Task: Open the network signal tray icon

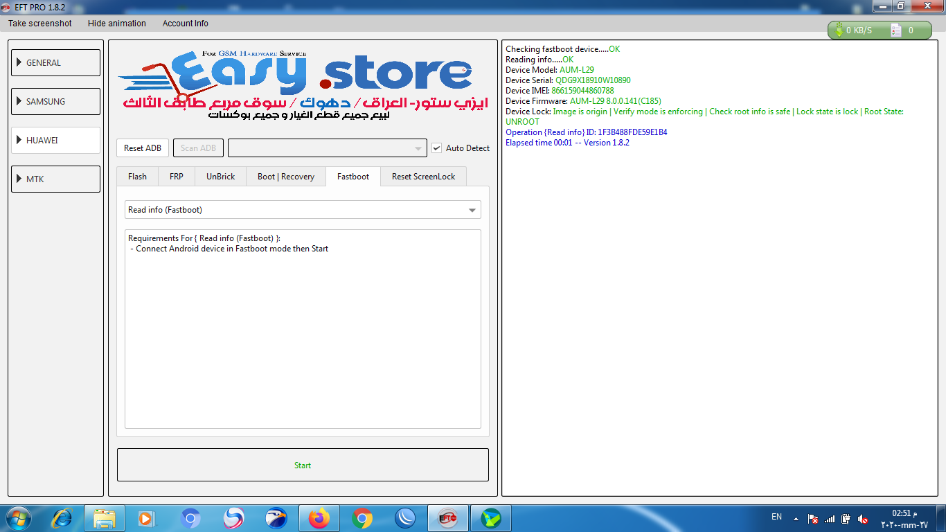Action: click(830, 518)
